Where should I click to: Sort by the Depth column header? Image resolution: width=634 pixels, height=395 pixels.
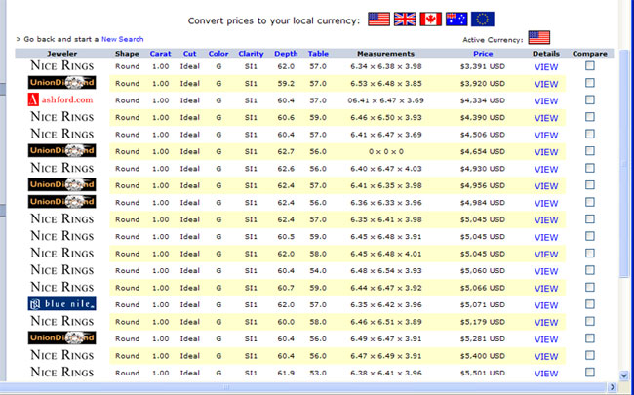coord(286,53)
